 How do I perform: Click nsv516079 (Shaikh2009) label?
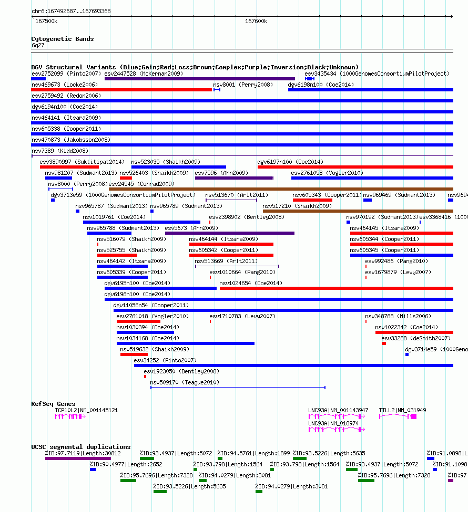click(131, 239)
